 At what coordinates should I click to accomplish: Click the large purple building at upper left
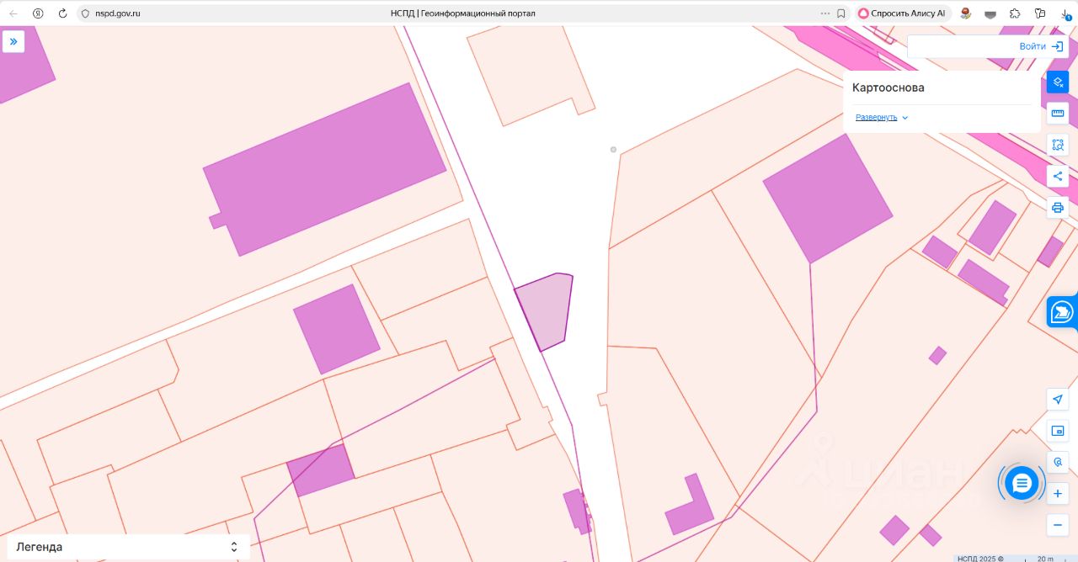pyautogui.click(x=327, y=169)
